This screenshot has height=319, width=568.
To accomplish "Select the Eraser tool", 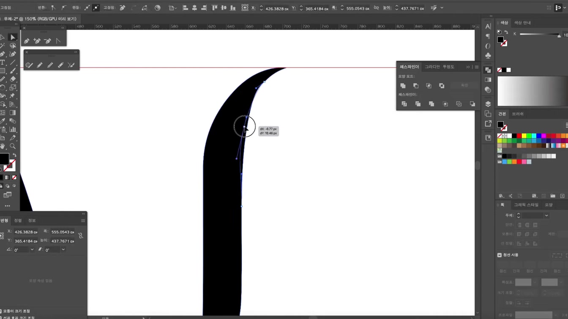I will click(13, 79).
